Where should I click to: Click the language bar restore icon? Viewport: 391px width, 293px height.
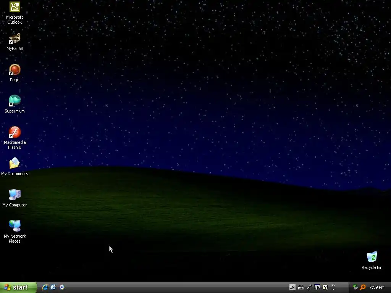click(334, 285)
